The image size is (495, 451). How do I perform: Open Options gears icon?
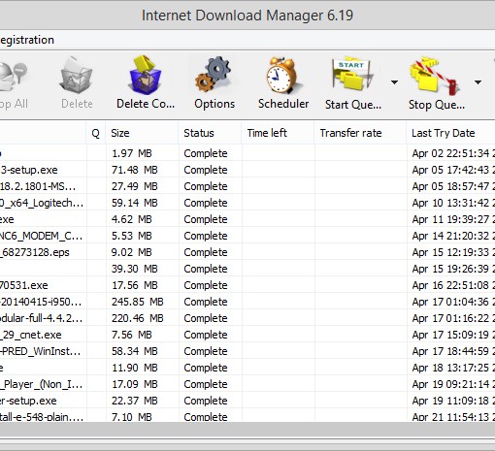click(x=214, y=75)
